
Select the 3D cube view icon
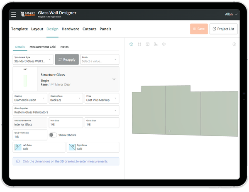click(x=131, y=44)
